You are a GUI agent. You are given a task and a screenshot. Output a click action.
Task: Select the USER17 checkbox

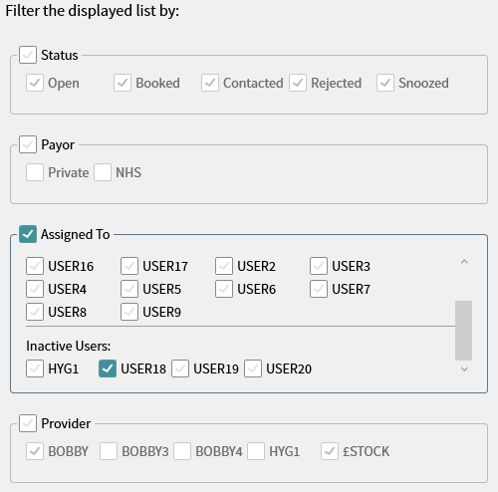point(129,266)
